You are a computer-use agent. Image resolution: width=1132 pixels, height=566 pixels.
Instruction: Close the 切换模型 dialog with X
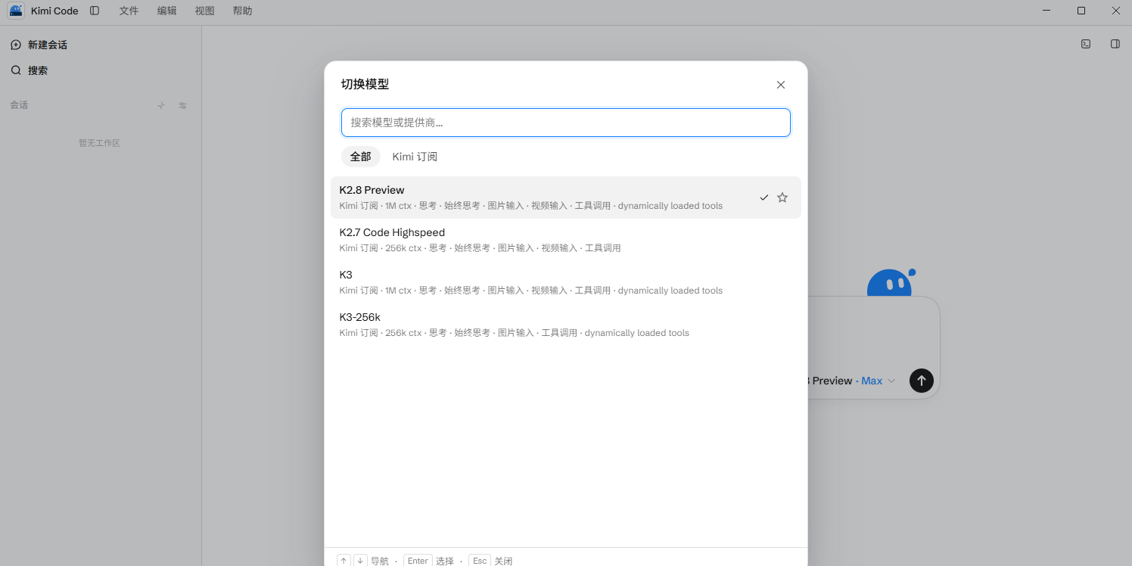[x=781, y=85]
